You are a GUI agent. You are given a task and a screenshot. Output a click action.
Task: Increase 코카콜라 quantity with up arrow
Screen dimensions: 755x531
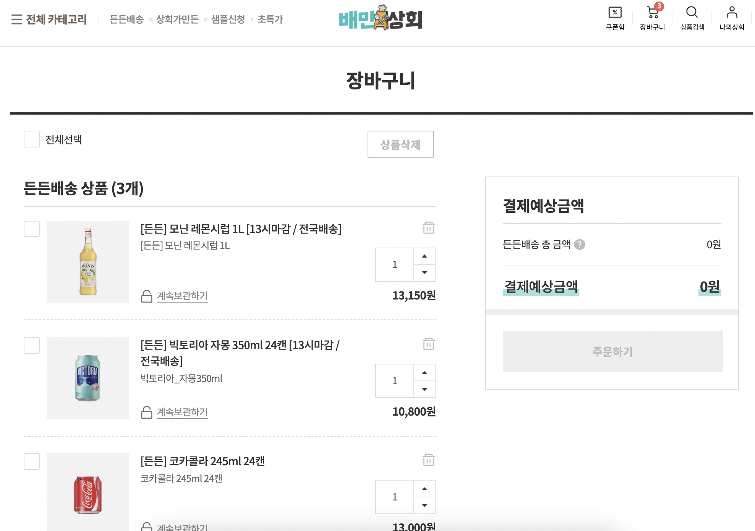click(424, 489)
